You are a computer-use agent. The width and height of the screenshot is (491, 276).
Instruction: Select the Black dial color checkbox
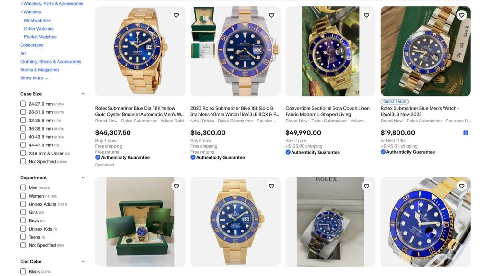[x=23, y=271]
